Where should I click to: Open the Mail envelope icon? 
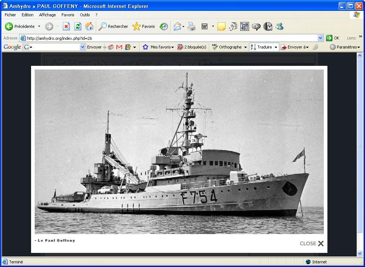pyautogui.click(x=177, y=26)
